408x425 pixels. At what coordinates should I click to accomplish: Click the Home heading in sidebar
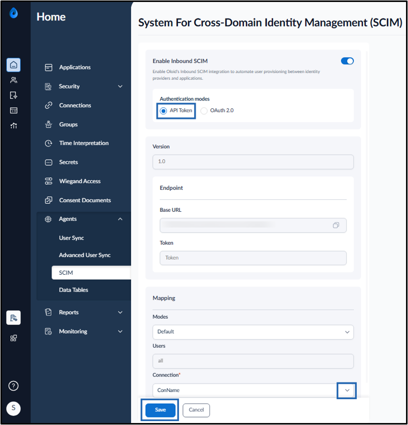51,17
